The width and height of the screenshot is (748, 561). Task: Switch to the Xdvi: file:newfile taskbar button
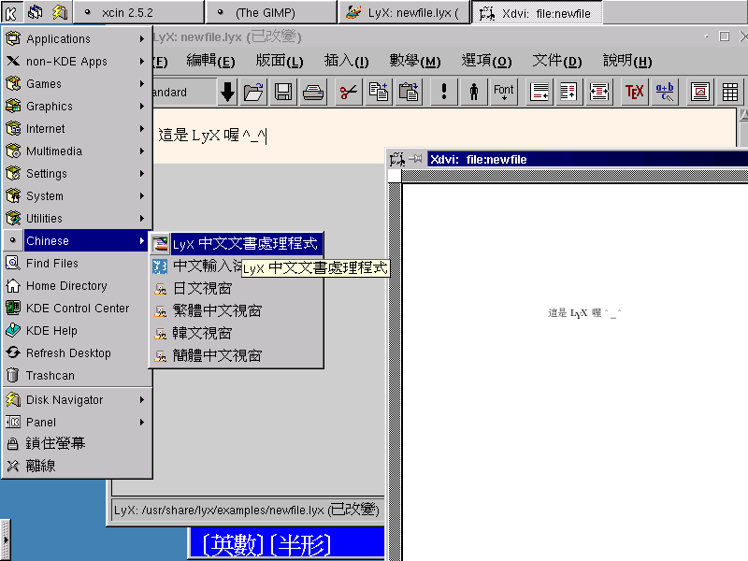(x=537, y=12)
